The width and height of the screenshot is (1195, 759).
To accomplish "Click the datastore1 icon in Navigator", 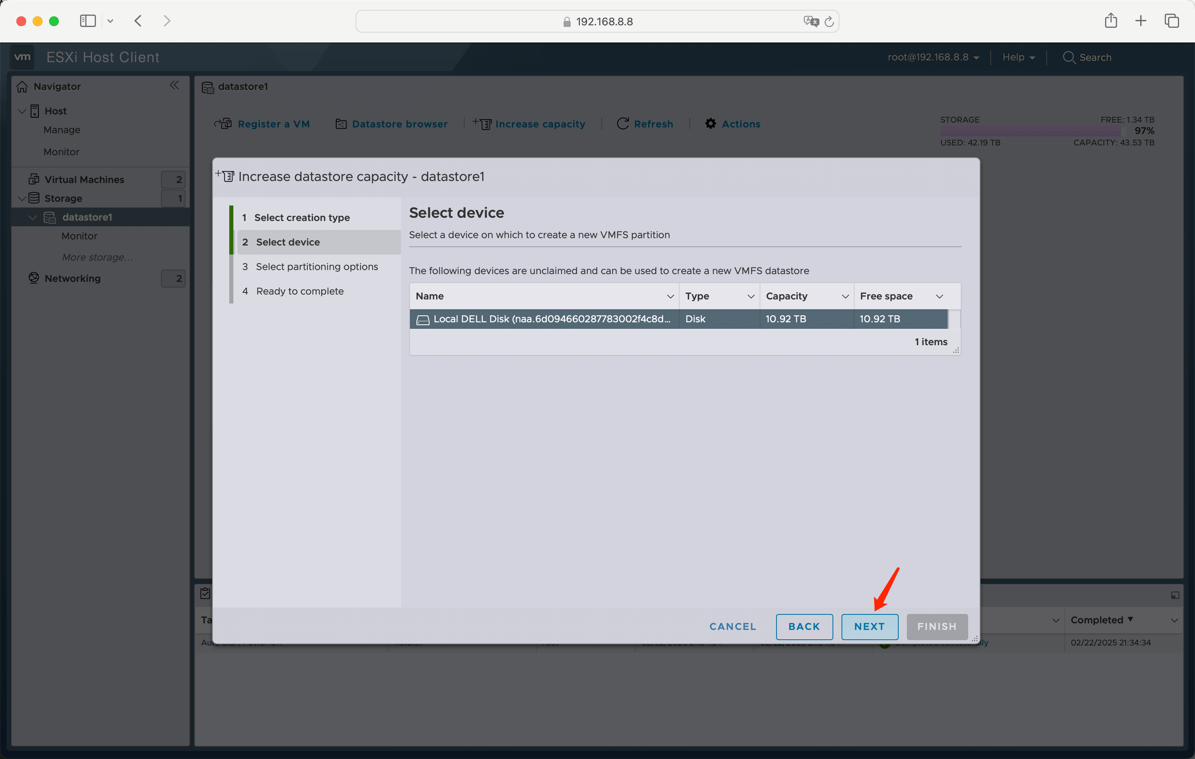I will (49, 217).
